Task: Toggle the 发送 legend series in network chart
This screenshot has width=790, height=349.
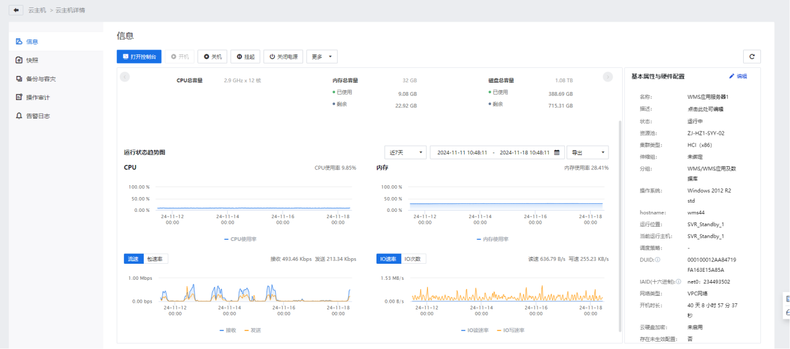Action: [252, 330]
